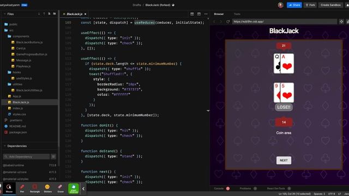This screenshot has height=196, width=349.
Task: Open BlackJackButtons.js file
Action: coord(29,42)
